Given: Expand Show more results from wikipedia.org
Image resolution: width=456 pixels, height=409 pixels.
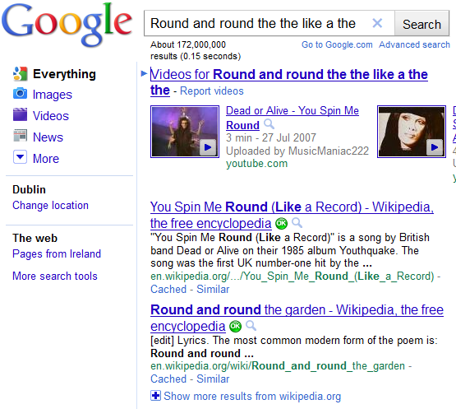Looking at the screenshot, I should [x=246, y=396].
